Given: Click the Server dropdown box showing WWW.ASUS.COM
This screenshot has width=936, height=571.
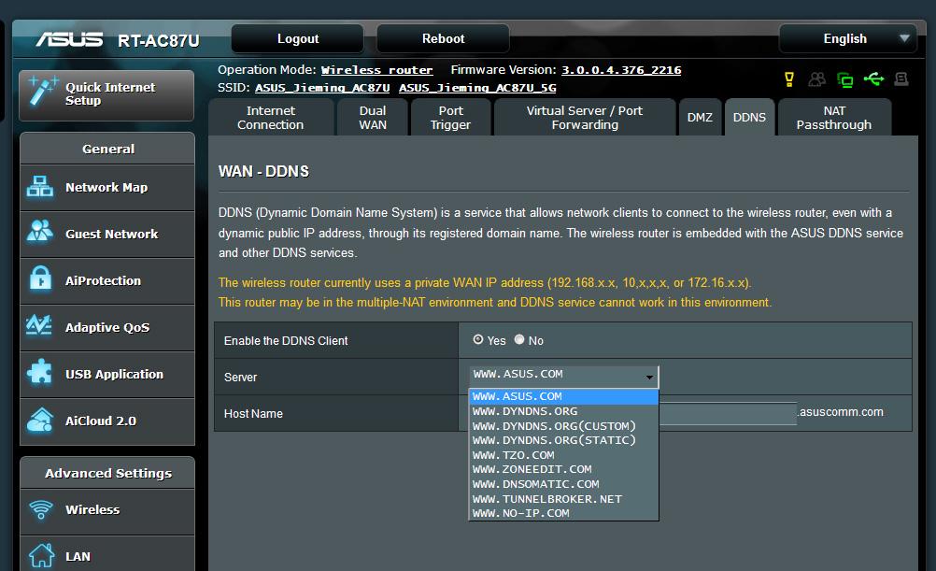Looking at the screenshot, I should point(564,377).
